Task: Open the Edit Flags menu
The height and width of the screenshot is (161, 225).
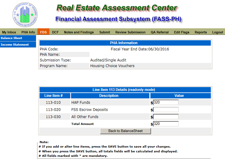Action: pos(182,32)
